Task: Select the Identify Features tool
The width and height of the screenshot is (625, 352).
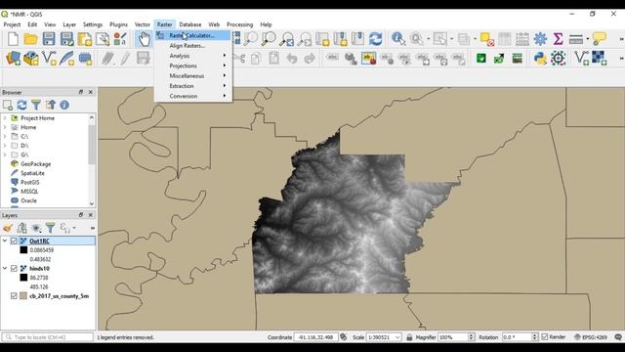Action: [x=397, y=39]
